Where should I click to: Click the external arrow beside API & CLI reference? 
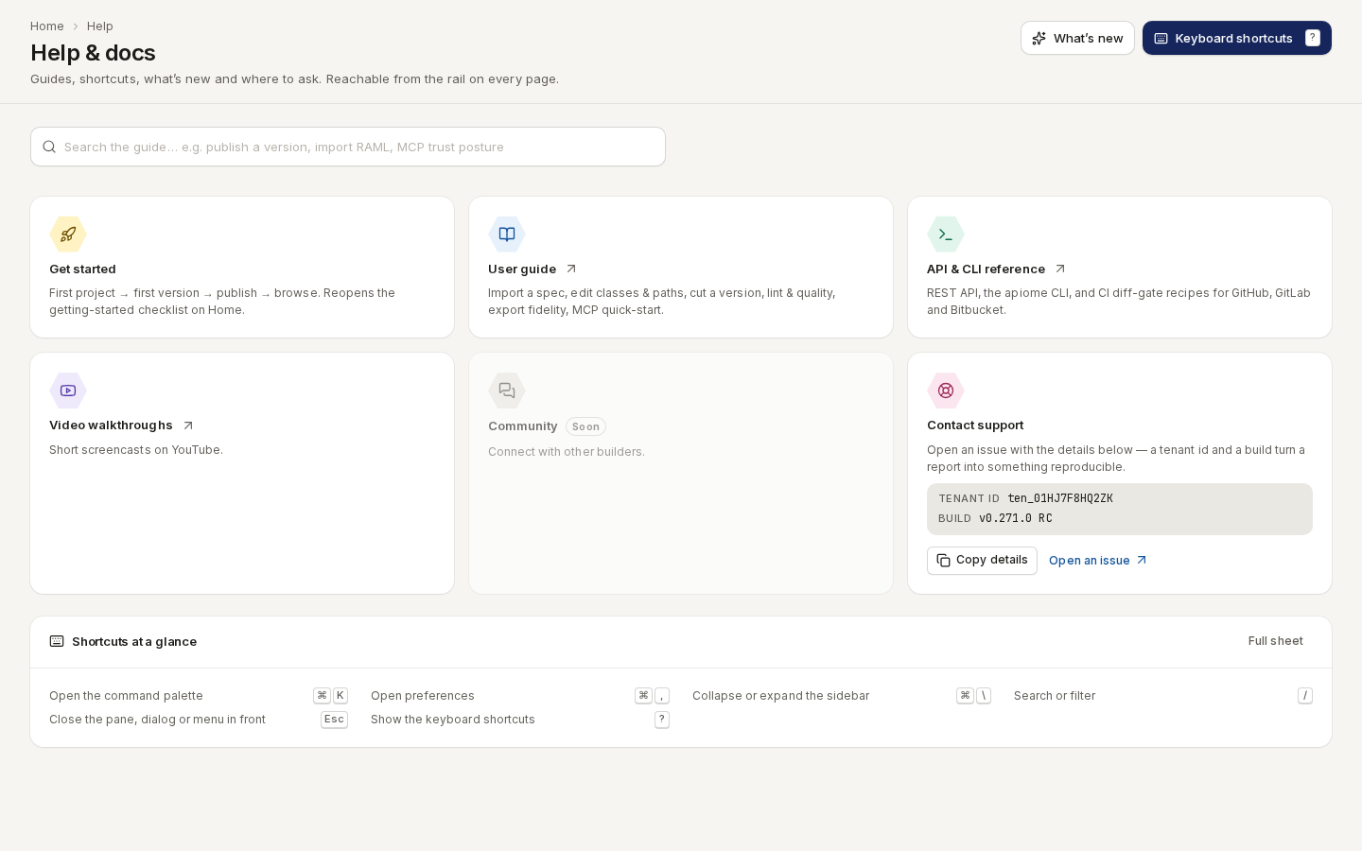(x=1060, y=269)
